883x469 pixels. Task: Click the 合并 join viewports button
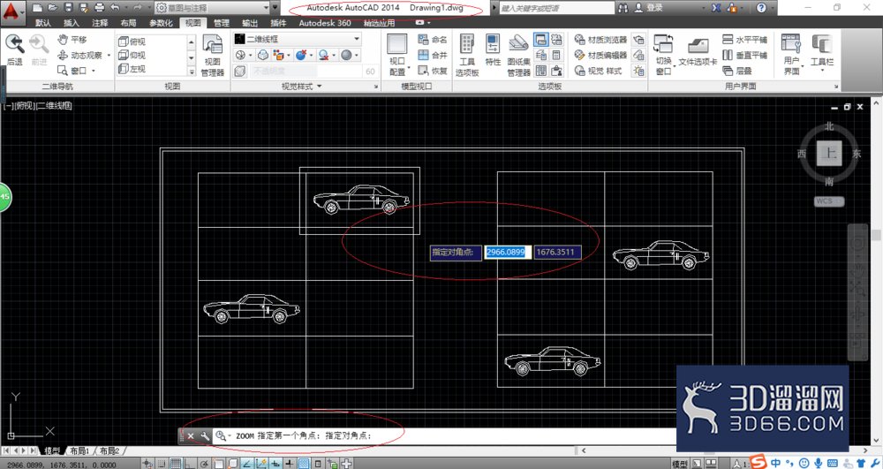[433, 55]
